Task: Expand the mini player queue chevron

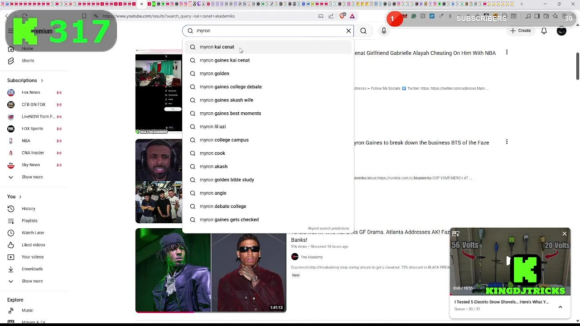Action: tap(560, 307)
